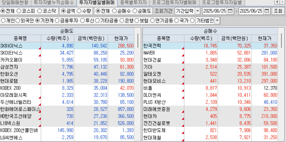The image size is (286, 142).
Task: Select the 국가 radio button
Action: point(176,21)
